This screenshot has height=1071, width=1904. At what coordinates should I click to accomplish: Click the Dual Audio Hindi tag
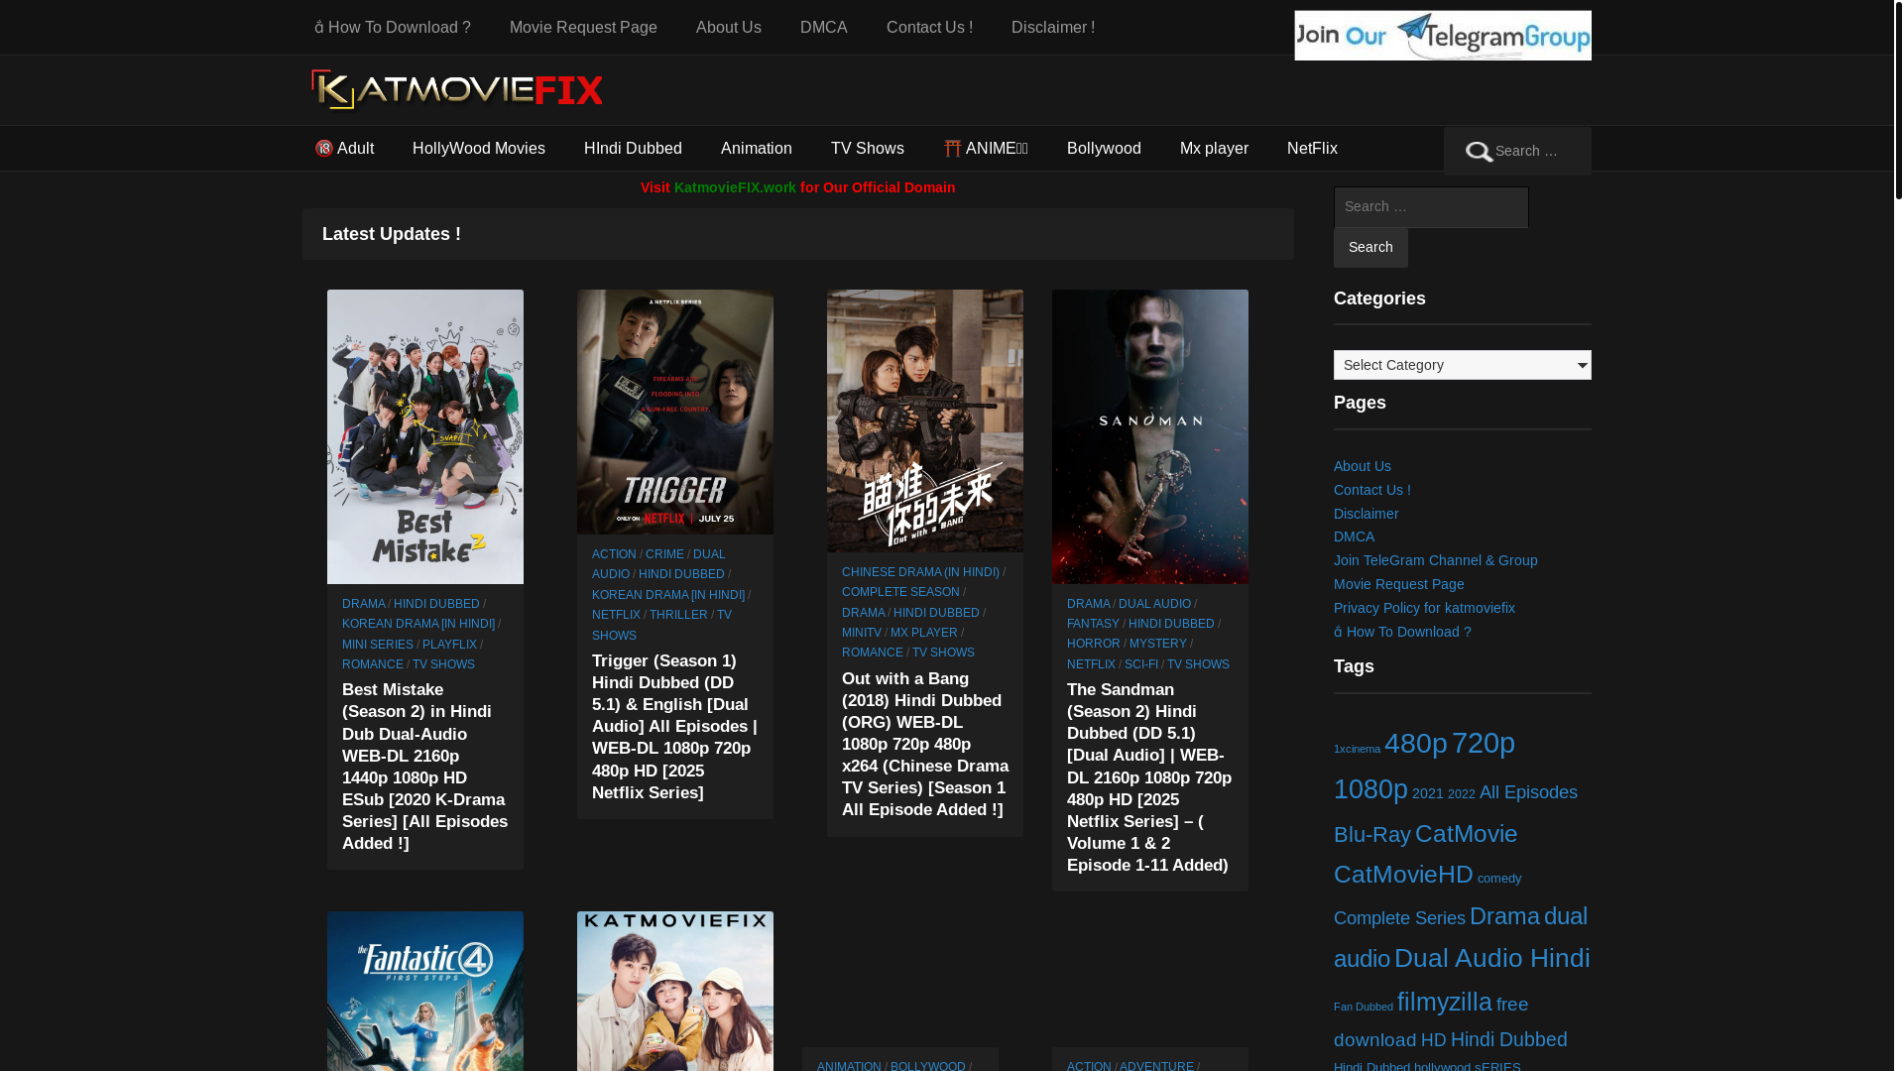(1491, 958)
